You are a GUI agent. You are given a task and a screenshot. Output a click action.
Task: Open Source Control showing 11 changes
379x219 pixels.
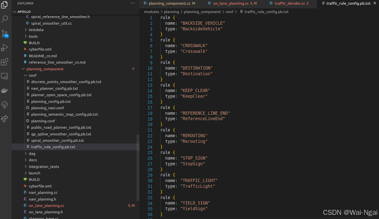coord(4,33)
